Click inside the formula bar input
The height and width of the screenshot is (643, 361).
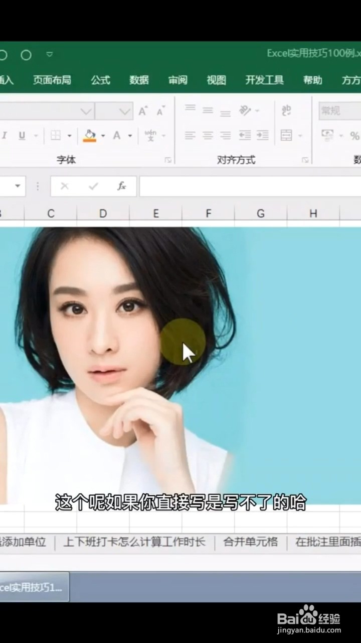click(250, 186)
